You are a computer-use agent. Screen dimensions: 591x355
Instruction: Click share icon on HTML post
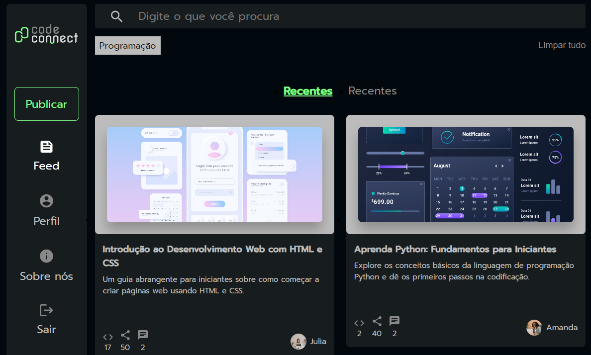[x=125, y=335]
